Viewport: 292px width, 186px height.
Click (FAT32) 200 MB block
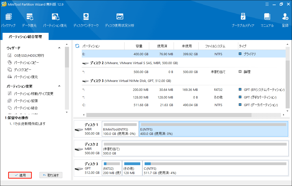click(112, 168)
